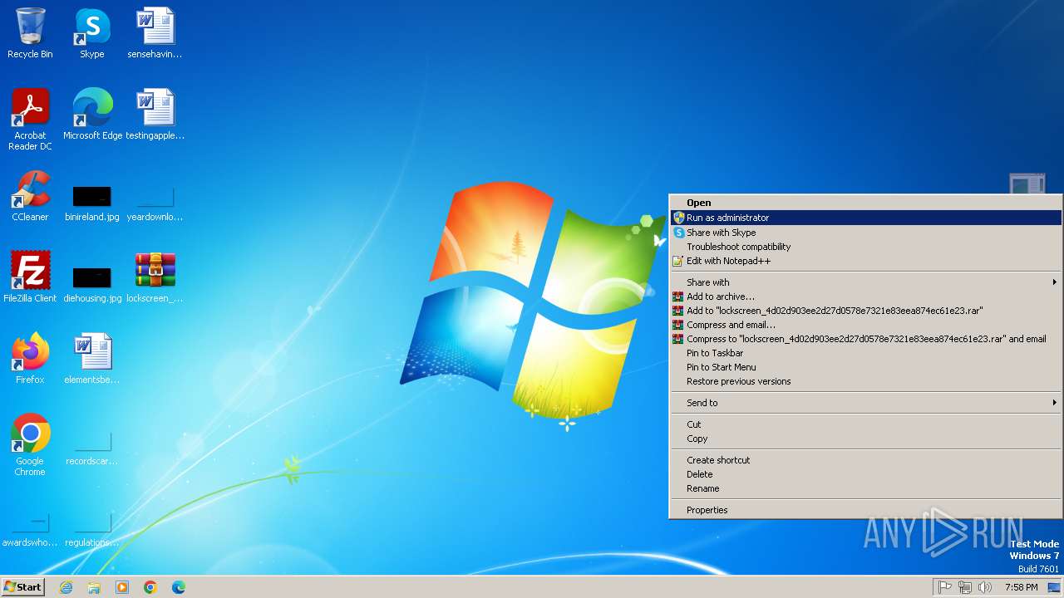Choose Edit with Notepad++
The height and width of the screenshot is (598, 1064).
tap(866, 261)
